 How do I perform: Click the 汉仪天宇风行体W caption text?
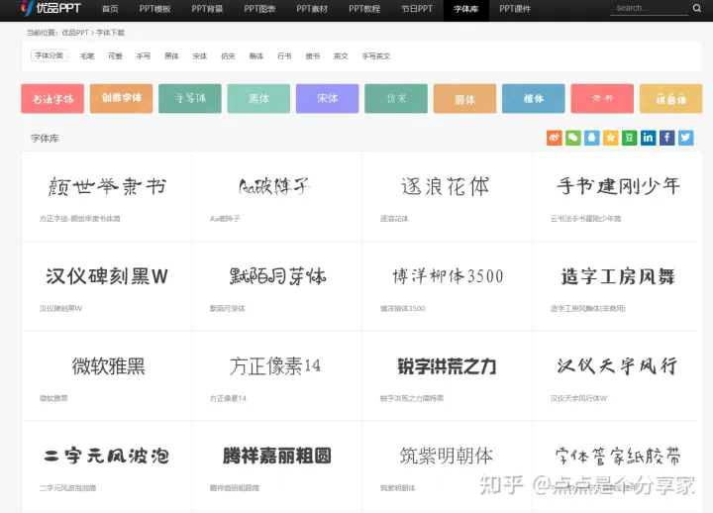pos(578,398)
